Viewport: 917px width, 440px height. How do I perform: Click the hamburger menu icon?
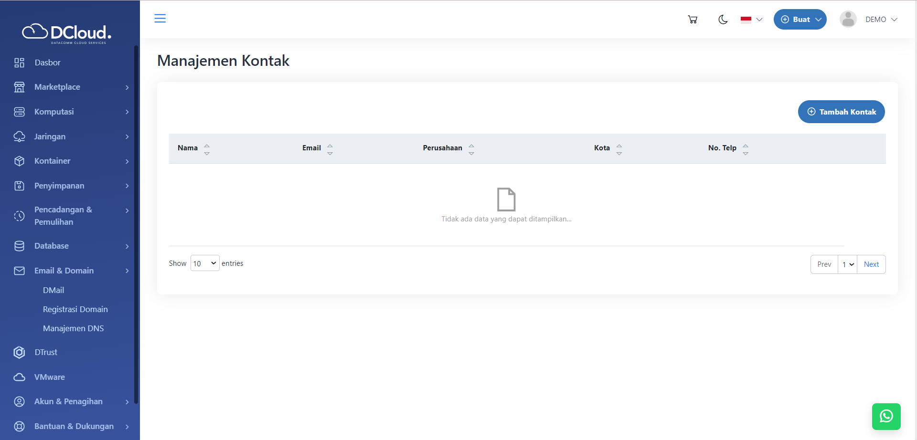click(160, 19)
